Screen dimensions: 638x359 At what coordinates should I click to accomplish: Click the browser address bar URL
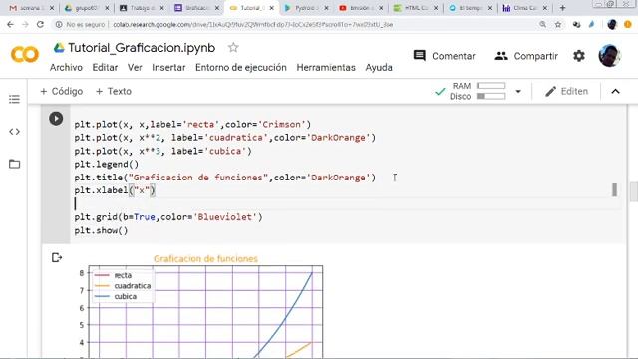pos(252,24)
